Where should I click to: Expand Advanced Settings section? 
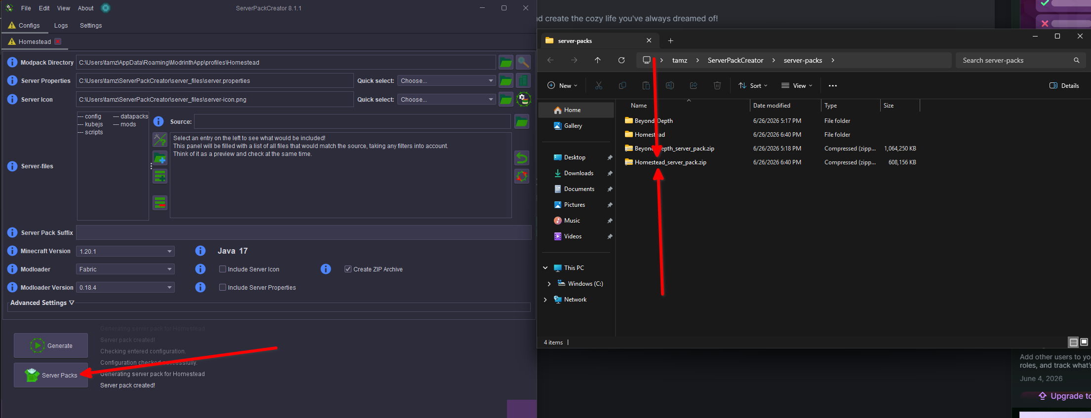[x=42, y=303]
